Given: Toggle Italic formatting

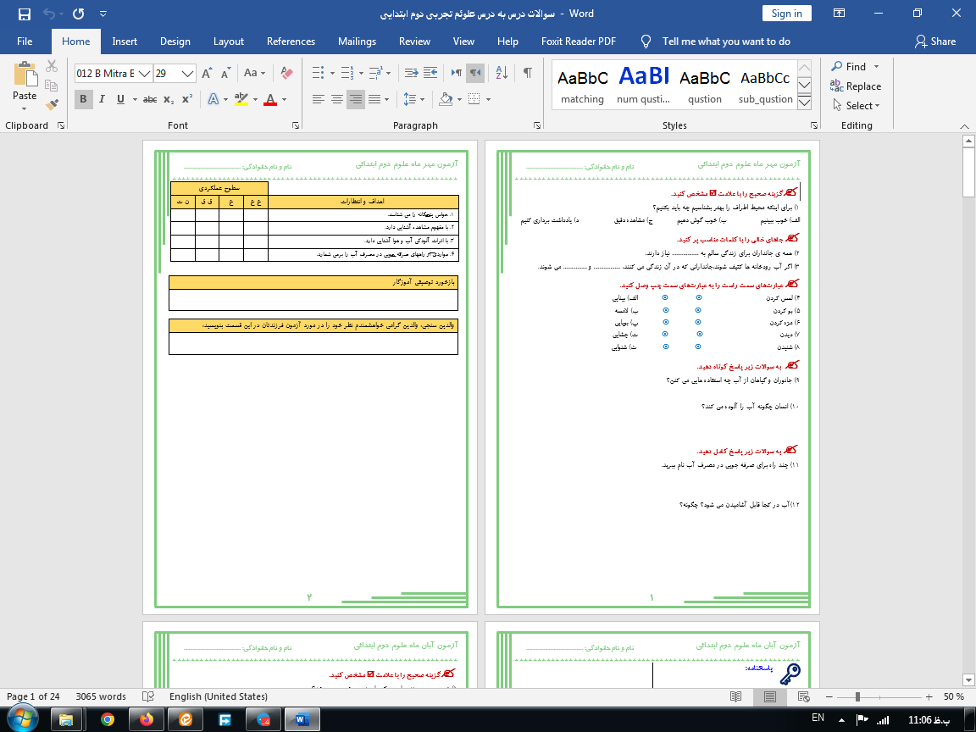Looking at the screenshot, I should [103, 99].
